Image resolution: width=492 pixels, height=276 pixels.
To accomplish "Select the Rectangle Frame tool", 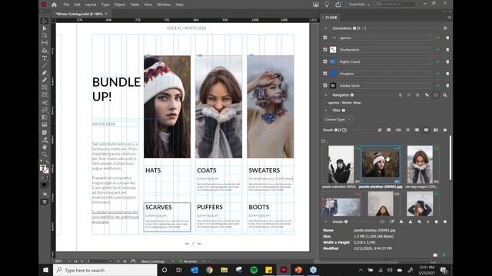I will [x=45, y=87].
